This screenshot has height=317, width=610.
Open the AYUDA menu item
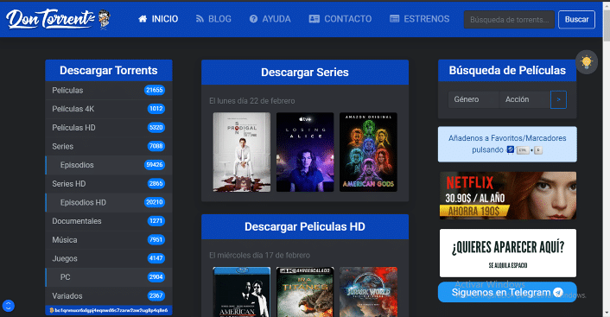pos(270,19)
